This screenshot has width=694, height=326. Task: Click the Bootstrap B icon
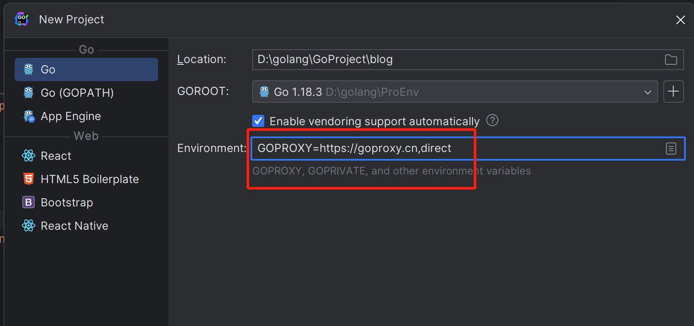[29, 202]
